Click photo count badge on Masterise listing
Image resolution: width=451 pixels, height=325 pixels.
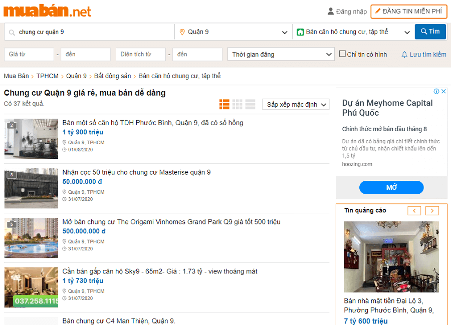(12, 175)
